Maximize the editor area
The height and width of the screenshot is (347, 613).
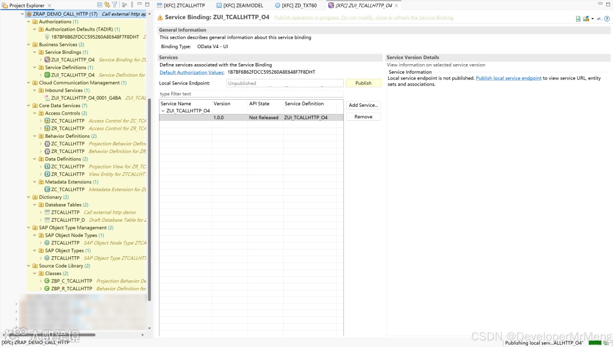[x=608, y=3]
